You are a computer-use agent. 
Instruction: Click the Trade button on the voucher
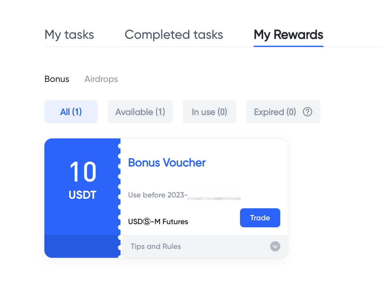(260, 218)
